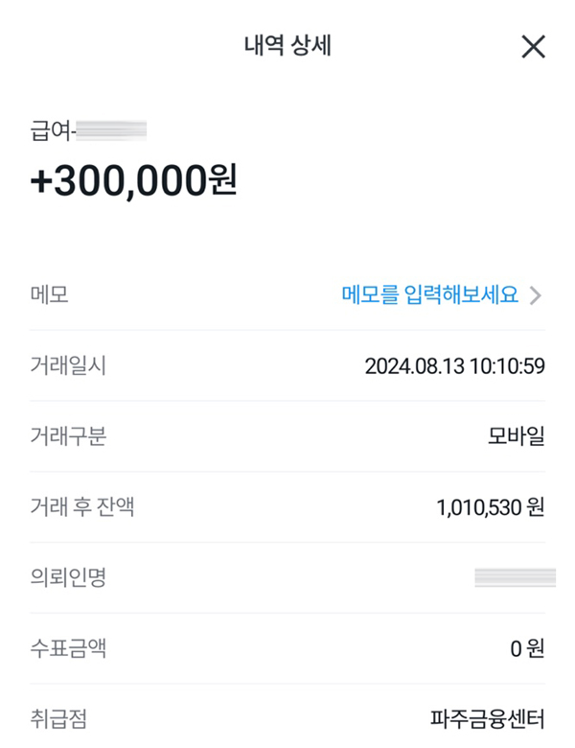Tap the 내역 상세 title
Screen dimensions: 575x748
(x=287, y=46)
